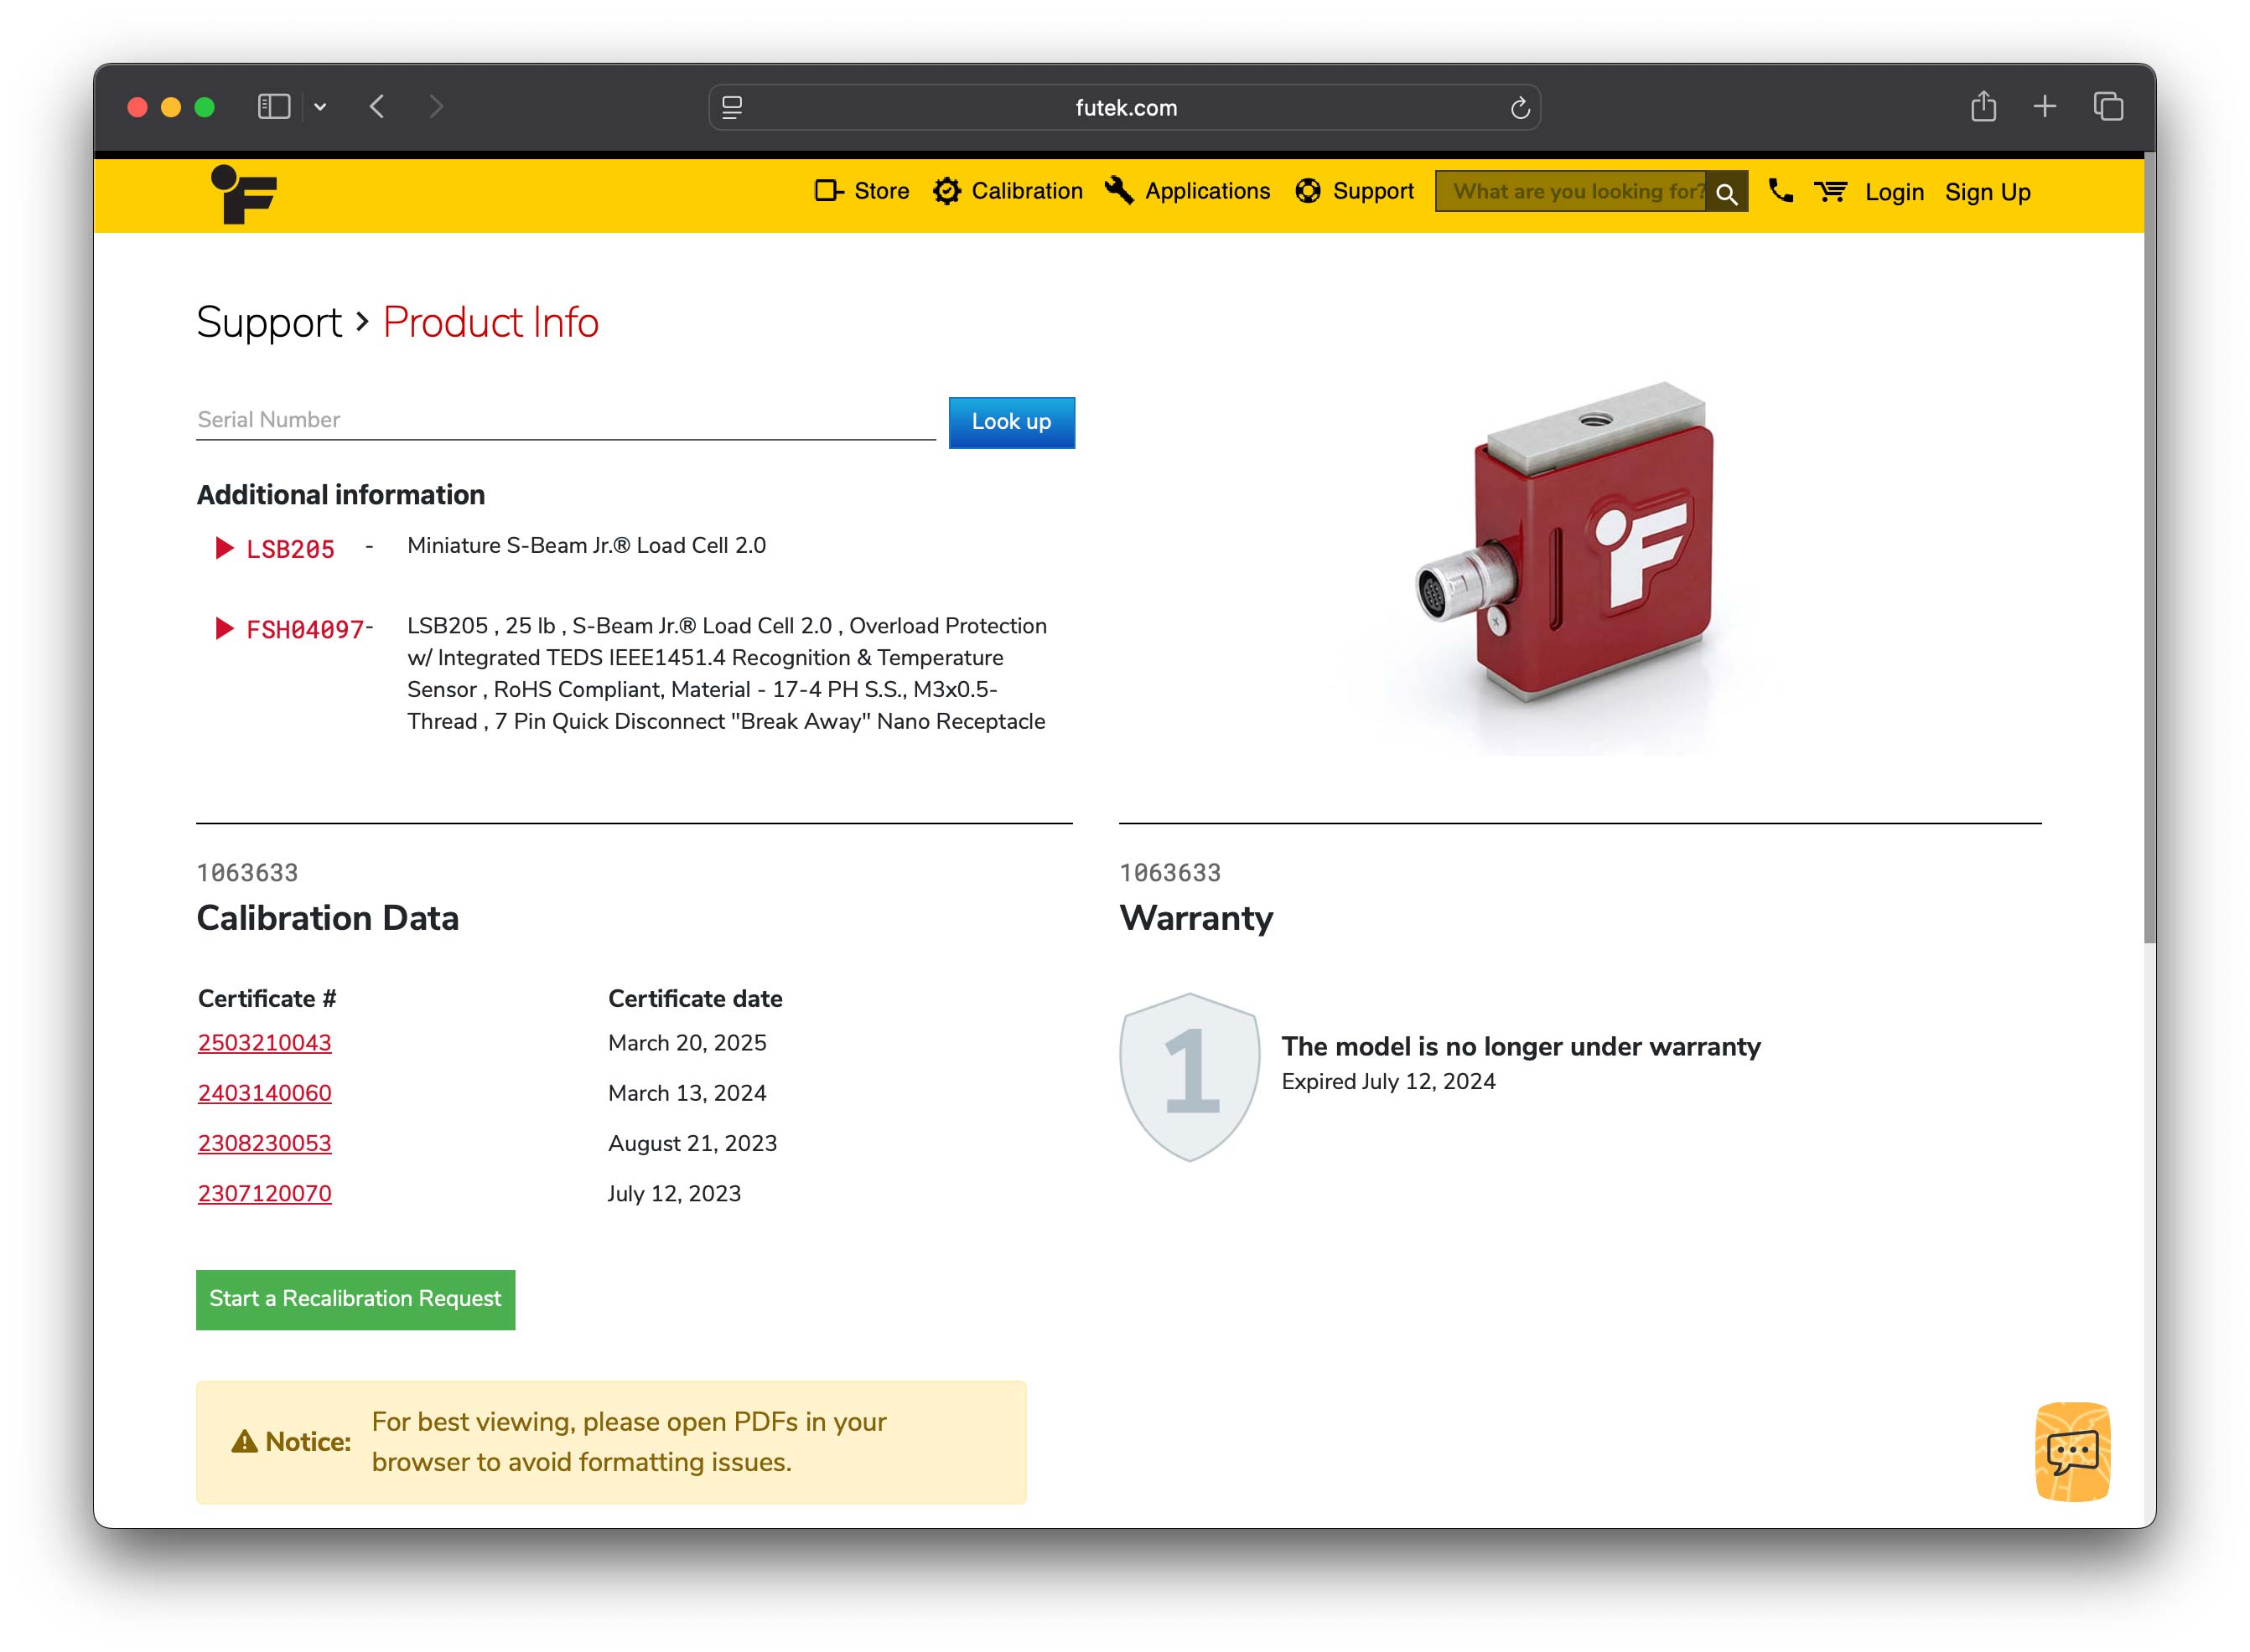Show tab overview icon
Image resolution: width=2250 pixels, height=1652 pixels.
pyautogui.click(x=2108, y=106)
